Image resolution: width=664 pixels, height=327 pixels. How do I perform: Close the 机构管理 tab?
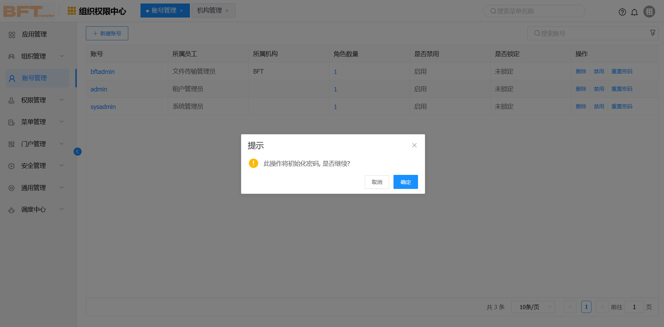(x=227, y=11)
